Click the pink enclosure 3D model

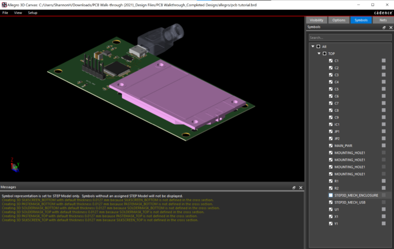point(176,95)
